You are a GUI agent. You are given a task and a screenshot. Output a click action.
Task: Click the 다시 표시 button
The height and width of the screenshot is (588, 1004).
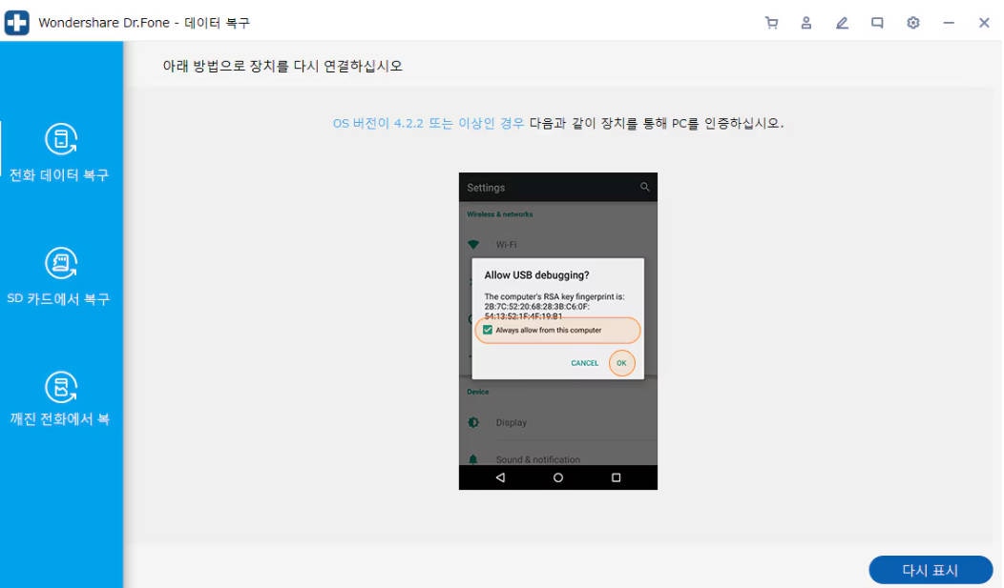click(930, 570)
